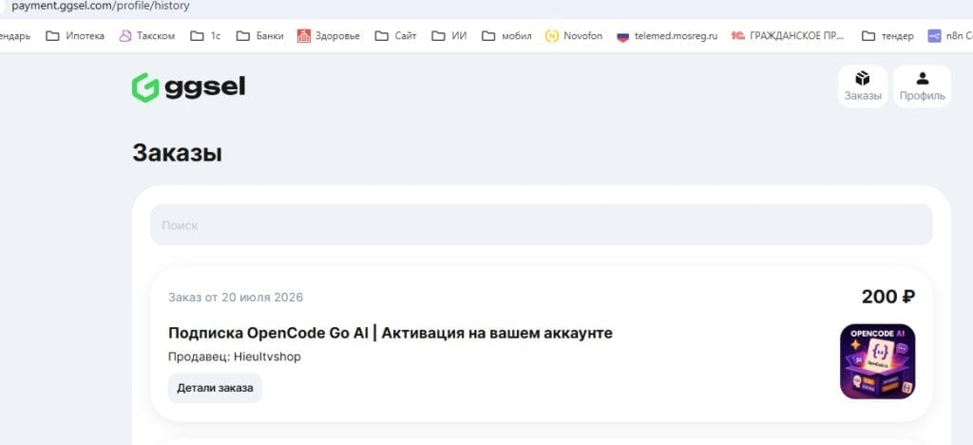
Task: Click the Поиск search field
Action: click(541, 225)
